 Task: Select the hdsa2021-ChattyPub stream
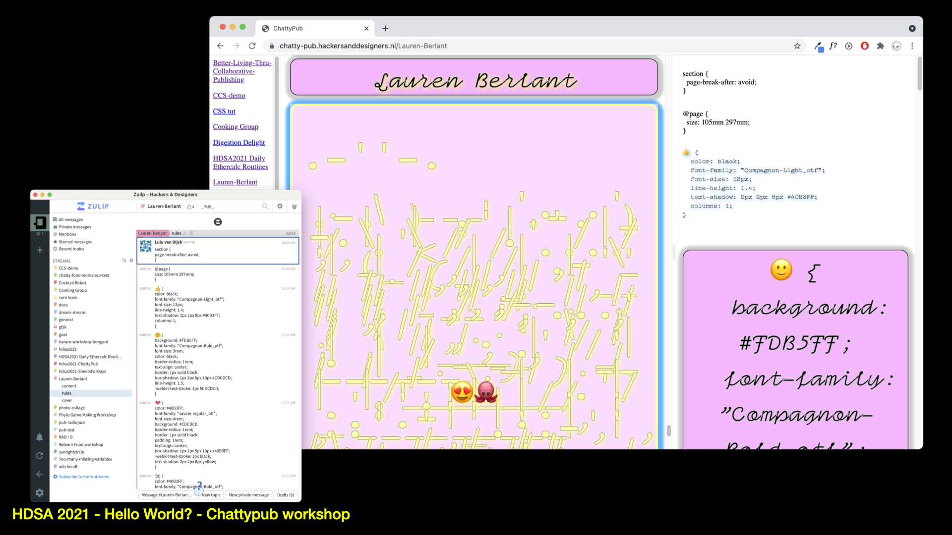(78, 364)
